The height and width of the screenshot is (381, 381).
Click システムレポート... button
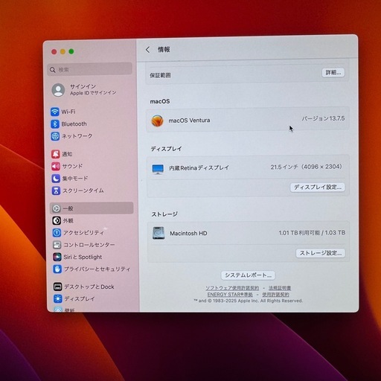[248, 275]
